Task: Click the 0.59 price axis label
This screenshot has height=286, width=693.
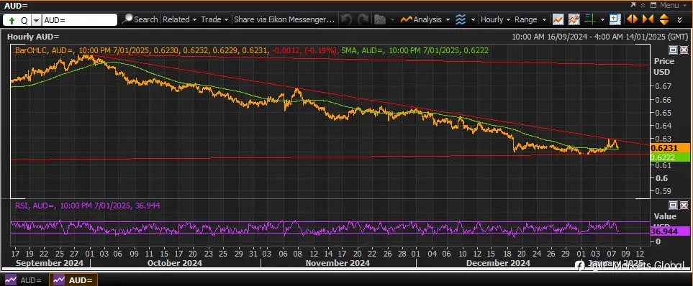Action: 663,191
